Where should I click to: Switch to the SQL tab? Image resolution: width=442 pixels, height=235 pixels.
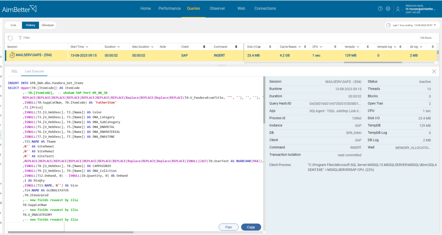point(14,71)
